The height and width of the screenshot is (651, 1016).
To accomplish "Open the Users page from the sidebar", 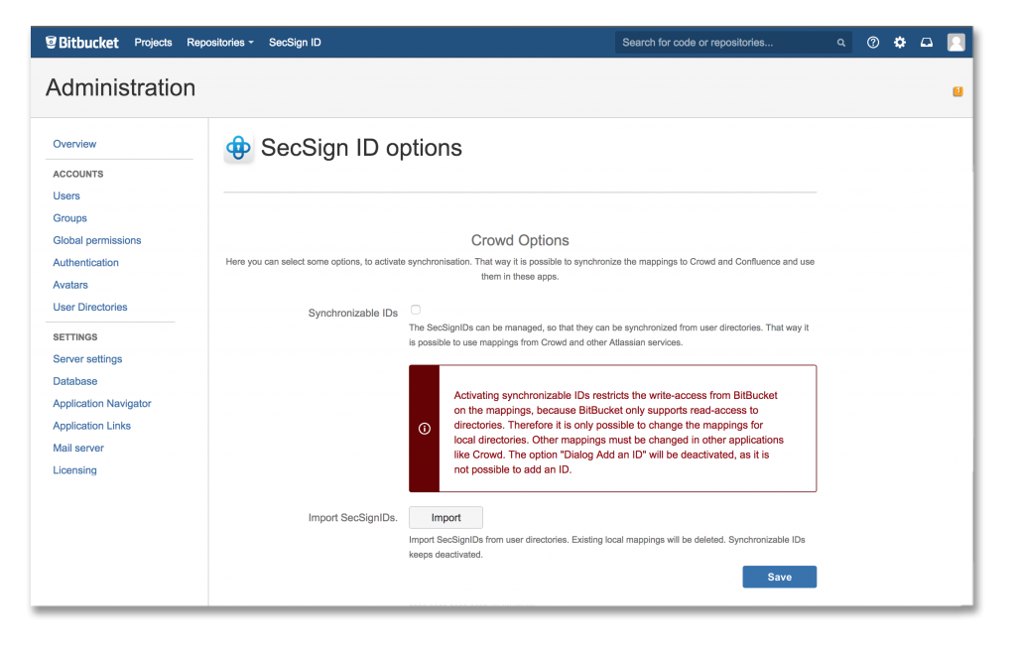I will tap(65, 195).
